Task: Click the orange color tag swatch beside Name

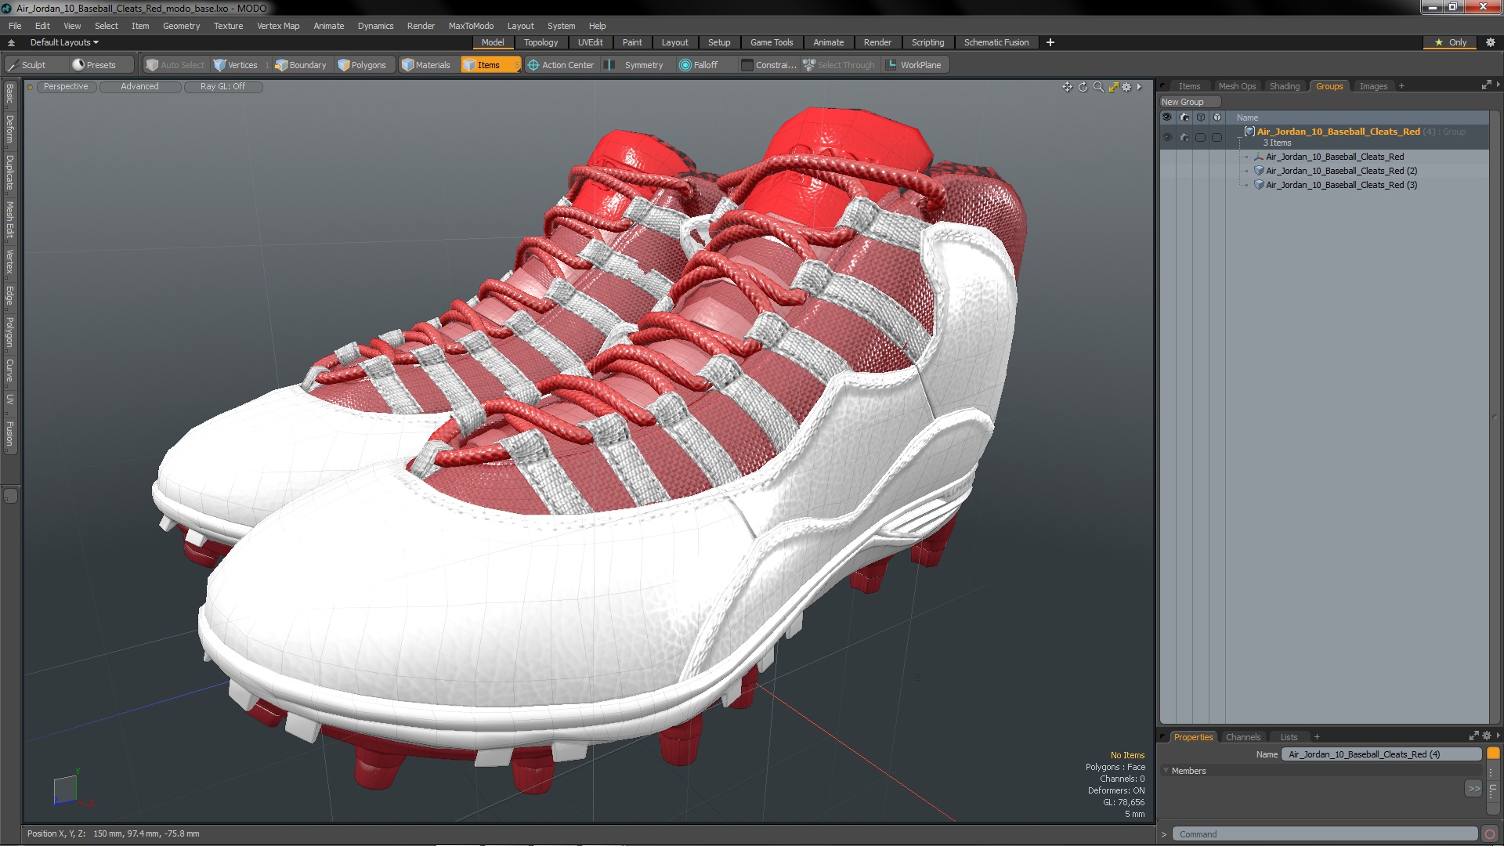Action: [1493, 754]
